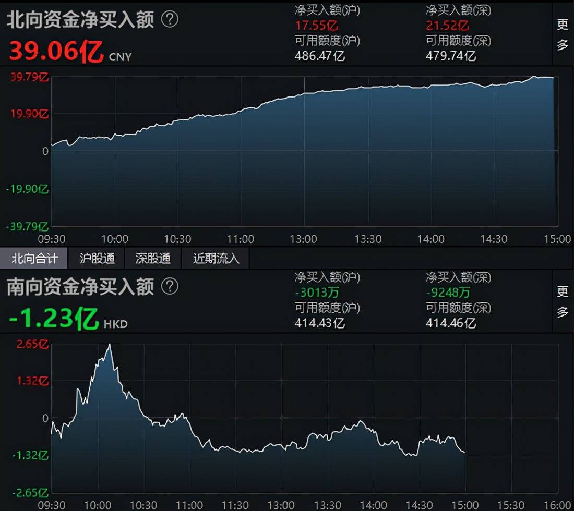Viewport: 574px width, 511px height.
Task: Click the help icon beside 南向资金净买入额
Action: pos(170,286)
